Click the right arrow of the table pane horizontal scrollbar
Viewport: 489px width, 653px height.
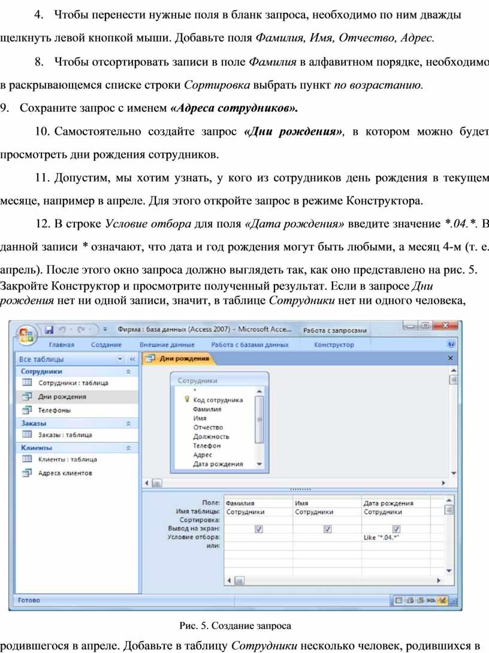(x=443, y=483)
